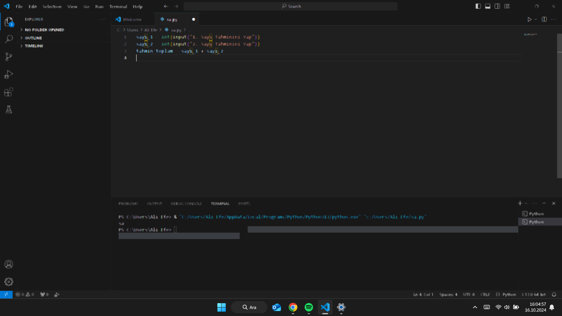Open the Source Control view

[x=9, y=56]
